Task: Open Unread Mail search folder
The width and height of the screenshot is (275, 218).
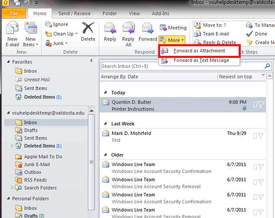Action: click(32, 80)
